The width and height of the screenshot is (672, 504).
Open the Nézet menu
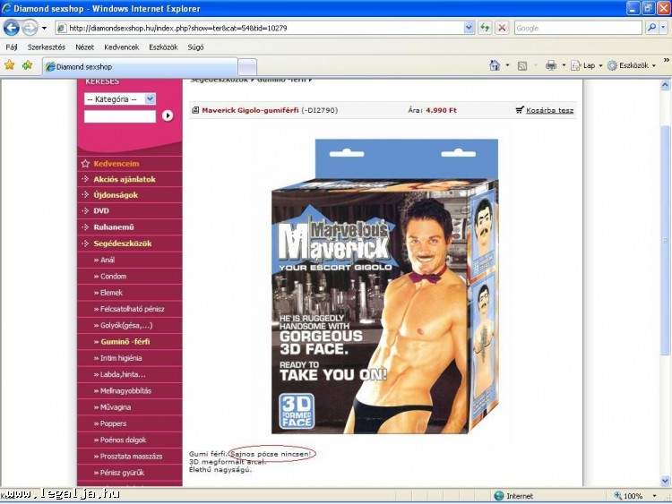[84, 47]
